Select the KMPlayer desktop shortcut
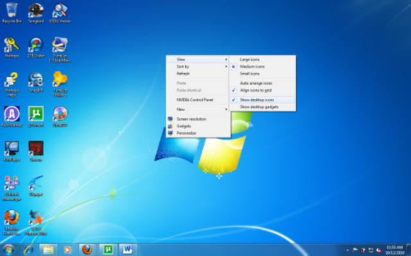Viewport: 411px width, 256px height. [12, 151]
